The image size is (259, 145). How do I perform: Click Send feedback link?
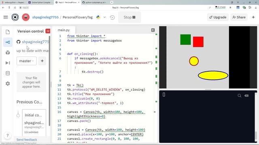(x=27, y=140)
